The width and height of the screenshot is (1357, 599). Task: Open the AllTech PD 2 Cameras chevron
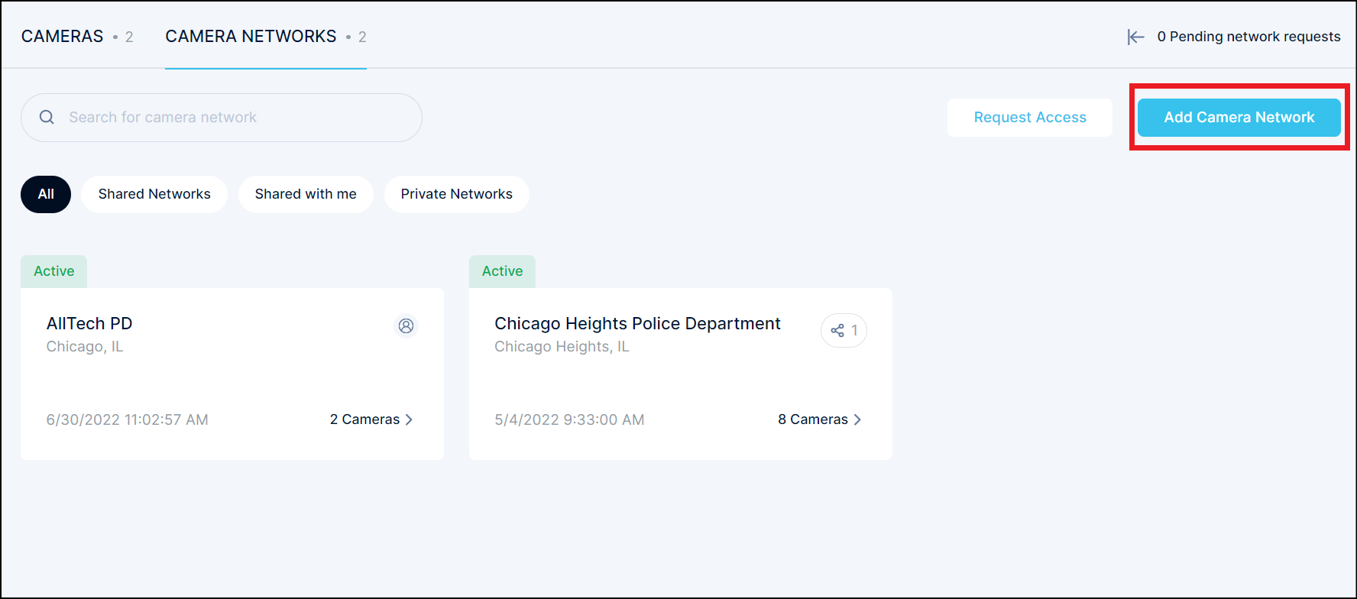pos(409,419)
